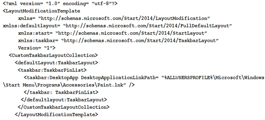Click the taskbar:DesktopApp element name
Viewport: 265px width, 120px height.
(52, 77)
